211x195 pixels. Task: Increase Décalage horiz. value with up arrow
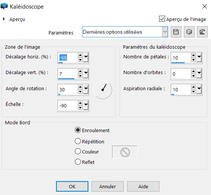pyautogui.click(x=80, y=55)
